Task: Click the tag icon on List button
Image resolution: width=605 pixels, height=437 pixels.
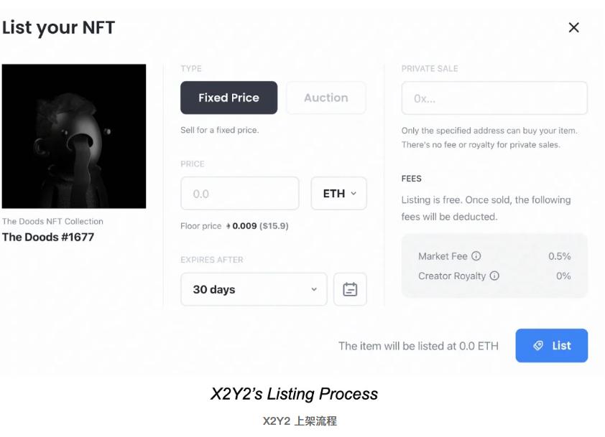Action: 538,346
